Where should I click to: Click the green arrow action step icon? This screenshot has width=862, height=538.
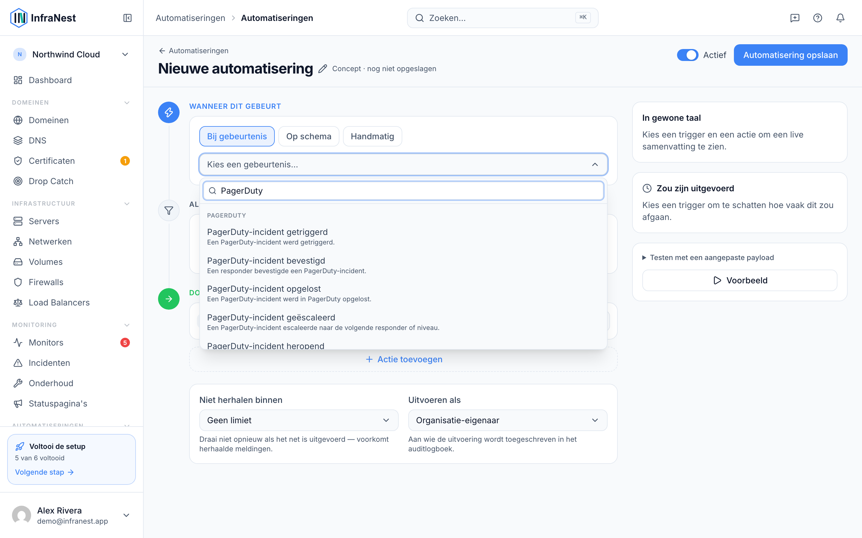169,299
